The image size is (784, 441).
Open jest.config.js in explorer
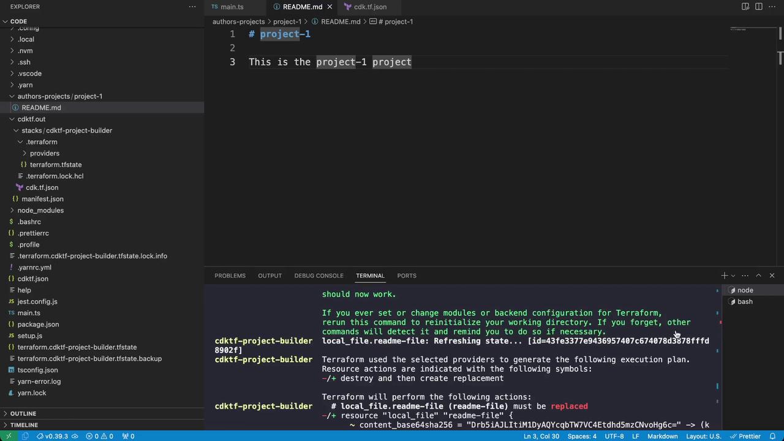pyautogui.click(x=37, y=301)
